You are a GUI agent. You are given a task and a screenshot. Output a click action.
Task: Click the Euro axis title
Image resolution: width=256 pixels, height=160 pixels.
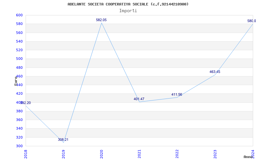click(x=16, y=81)
